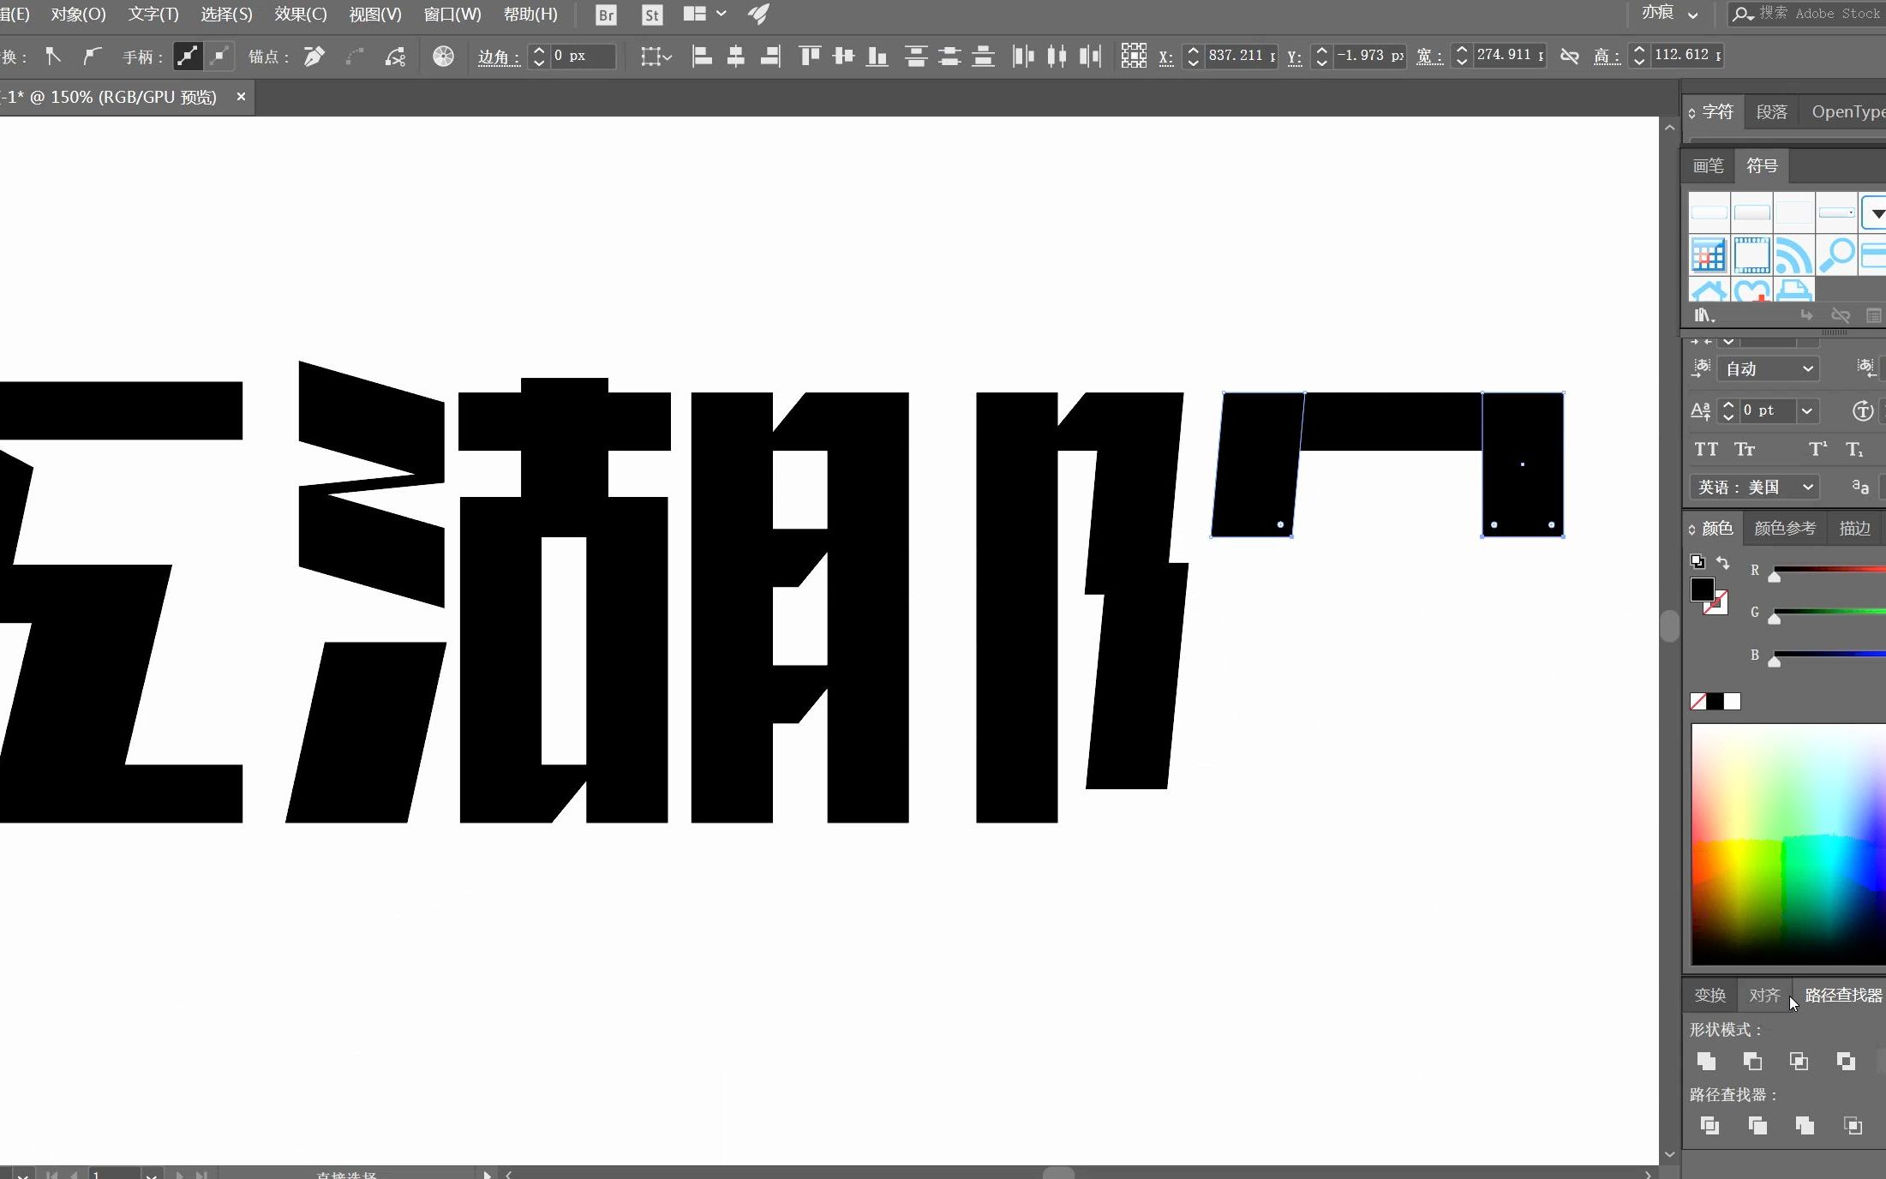Click the Merge pathfinder icon
This screenshot has height=1179, width=1886.
[x=1805, y=1125]
